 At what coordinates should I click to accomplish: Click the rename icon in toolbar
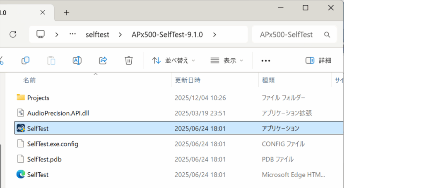[x=77, y=60]
